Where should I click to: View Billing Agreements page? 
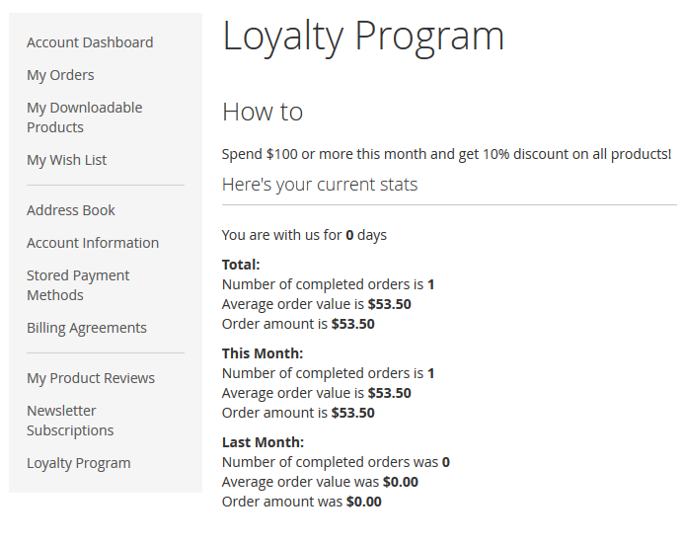87,328
